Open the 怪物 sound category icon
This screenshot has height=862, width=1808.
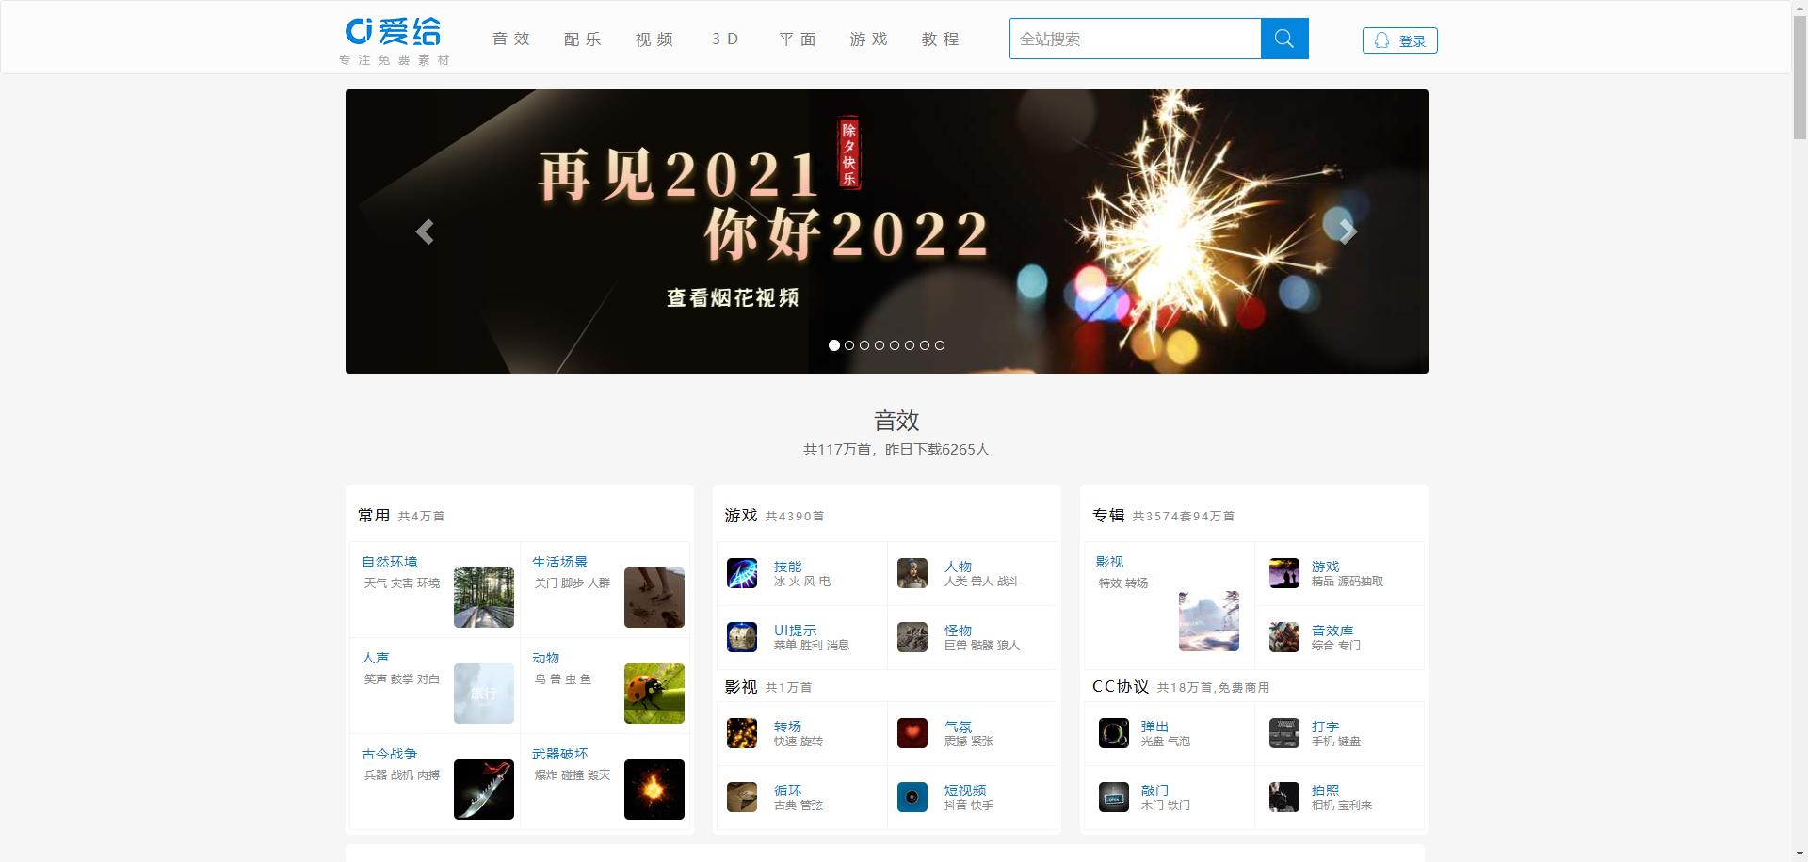[x=912, y=637]
